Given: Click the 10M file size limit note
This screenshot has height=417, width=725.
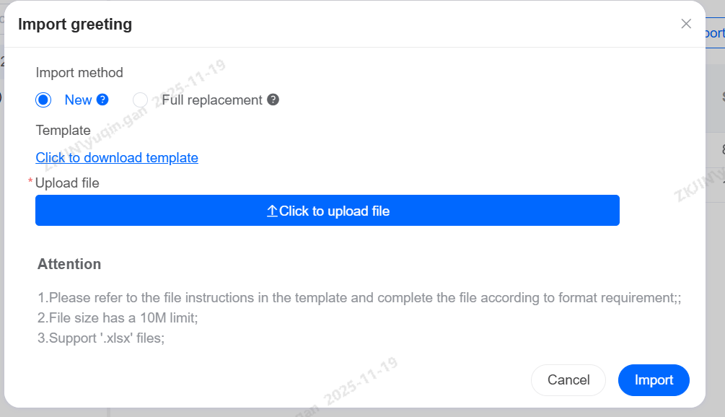Looking at the screenshot, I should [118, 317].
